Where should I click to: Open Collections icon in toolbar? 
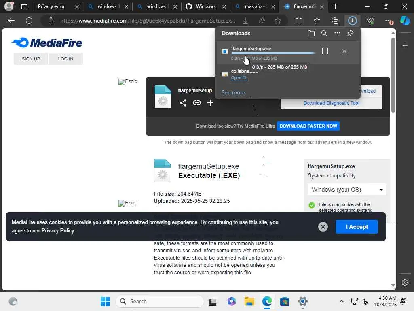[335, 21]
